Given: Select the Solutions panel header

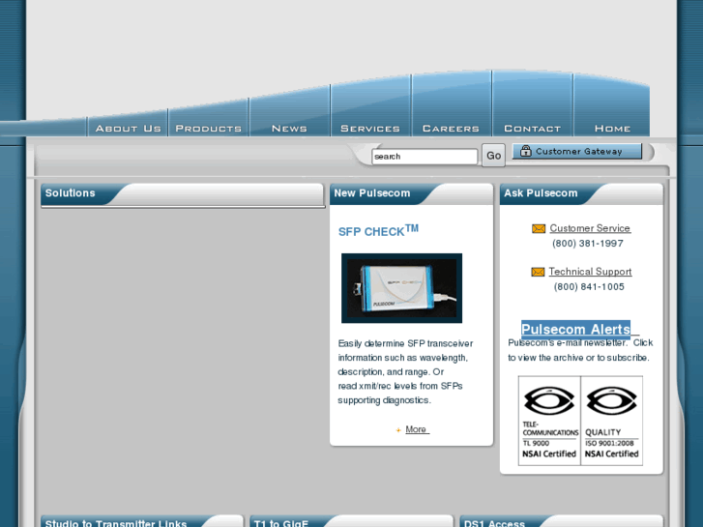Looking at the screenshot, I should 182,193.
